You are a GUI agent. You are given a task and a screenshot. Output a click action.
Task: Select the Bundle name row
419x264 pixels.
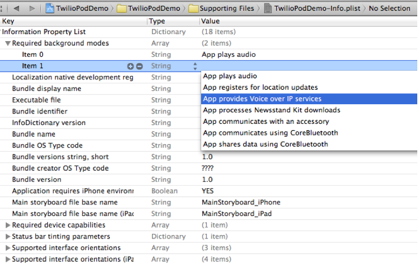pos(101,134)
